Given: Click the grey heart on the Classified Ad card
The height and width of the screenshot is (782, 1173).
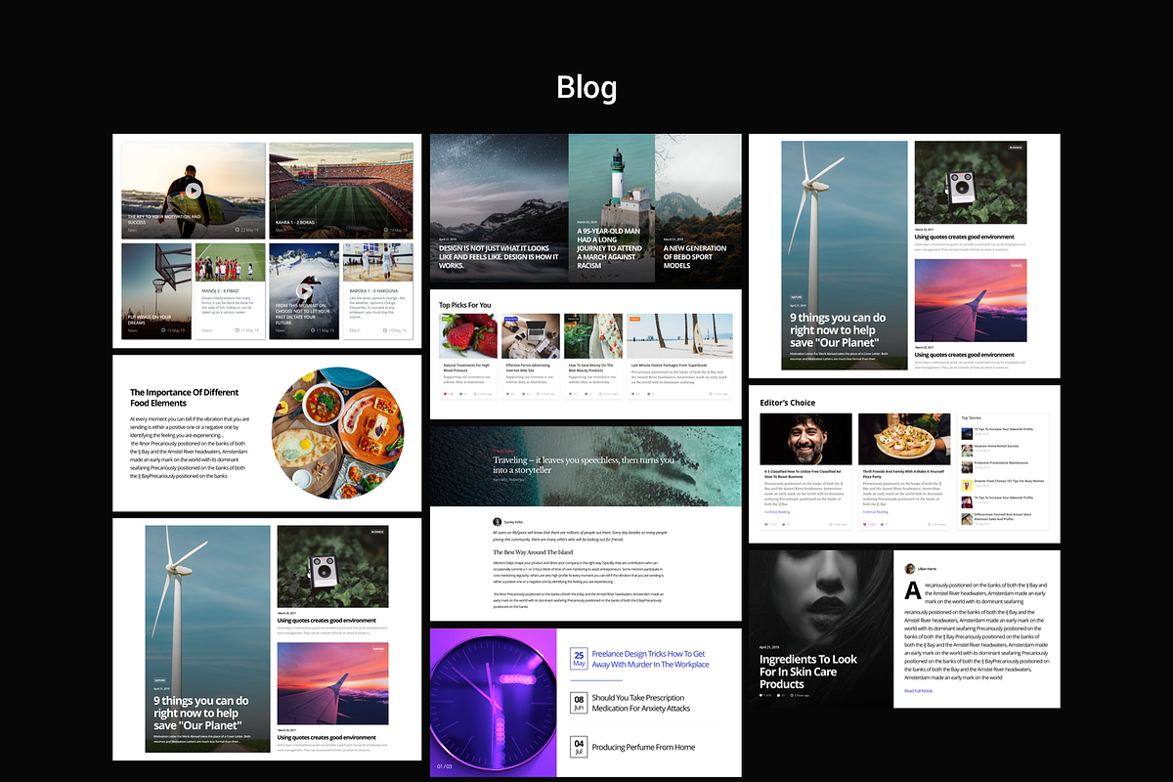Looking at the screenshot, I should pyautogui.click(x=767, y=524).
